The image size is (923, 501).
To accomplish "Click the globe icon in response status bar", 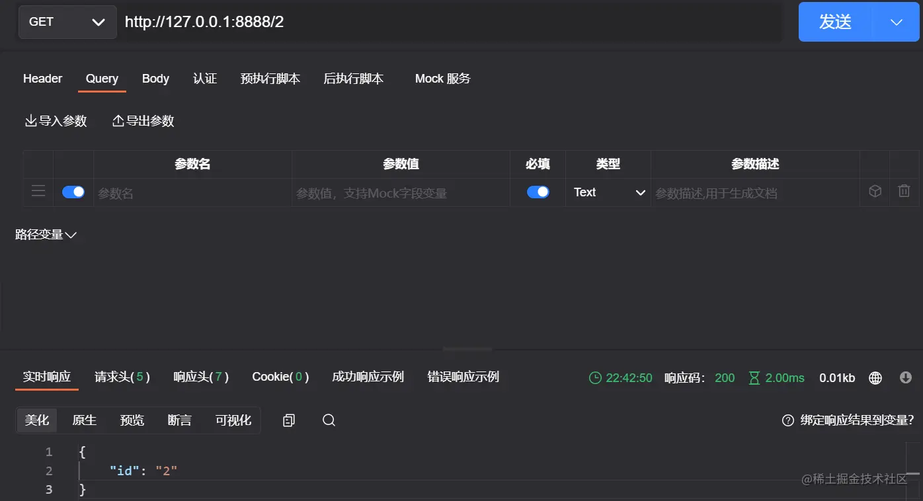I will (875, 378).
